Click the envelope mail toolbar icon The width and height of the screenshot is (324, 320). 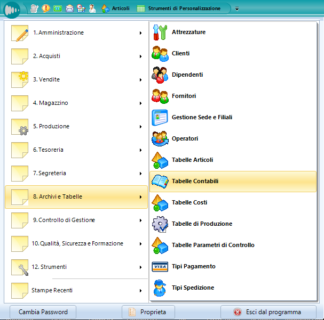pyautogui.click(x=69, y=9)
